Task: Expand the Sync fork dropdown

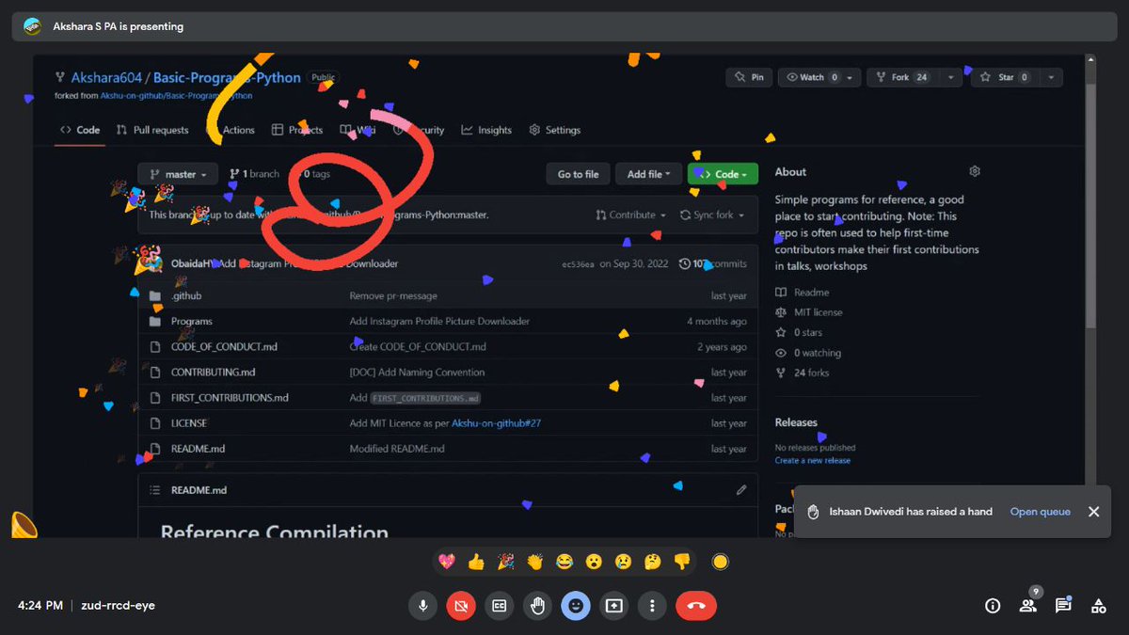Action: click(x=712, y=214)
